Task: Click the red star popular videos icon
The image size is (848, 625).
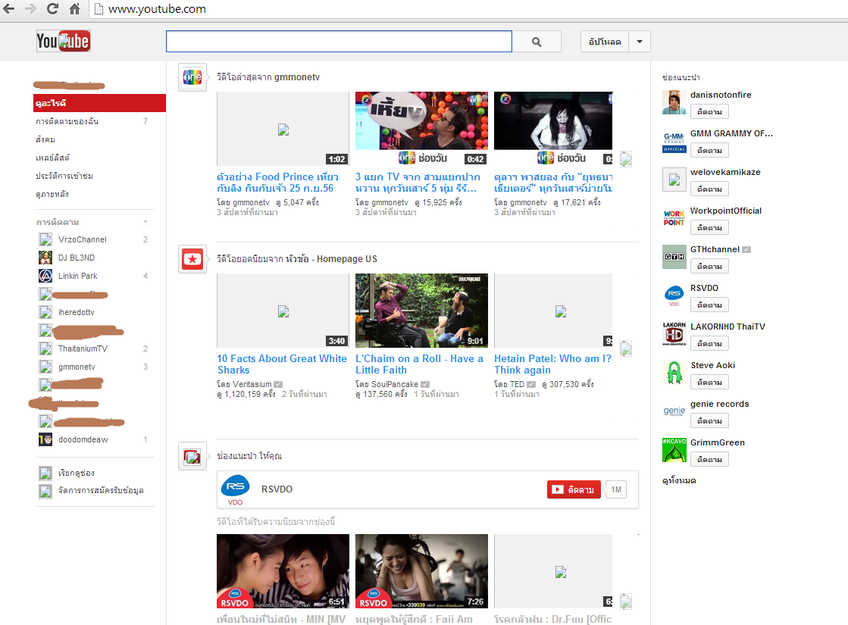Action: click(x=192, y=260)
